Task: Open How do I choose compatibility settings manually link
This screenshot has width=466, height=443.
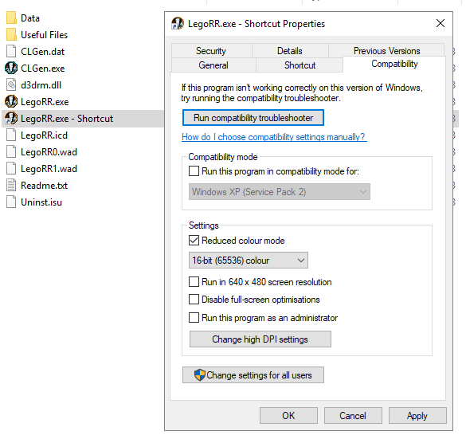Action: 273,137
